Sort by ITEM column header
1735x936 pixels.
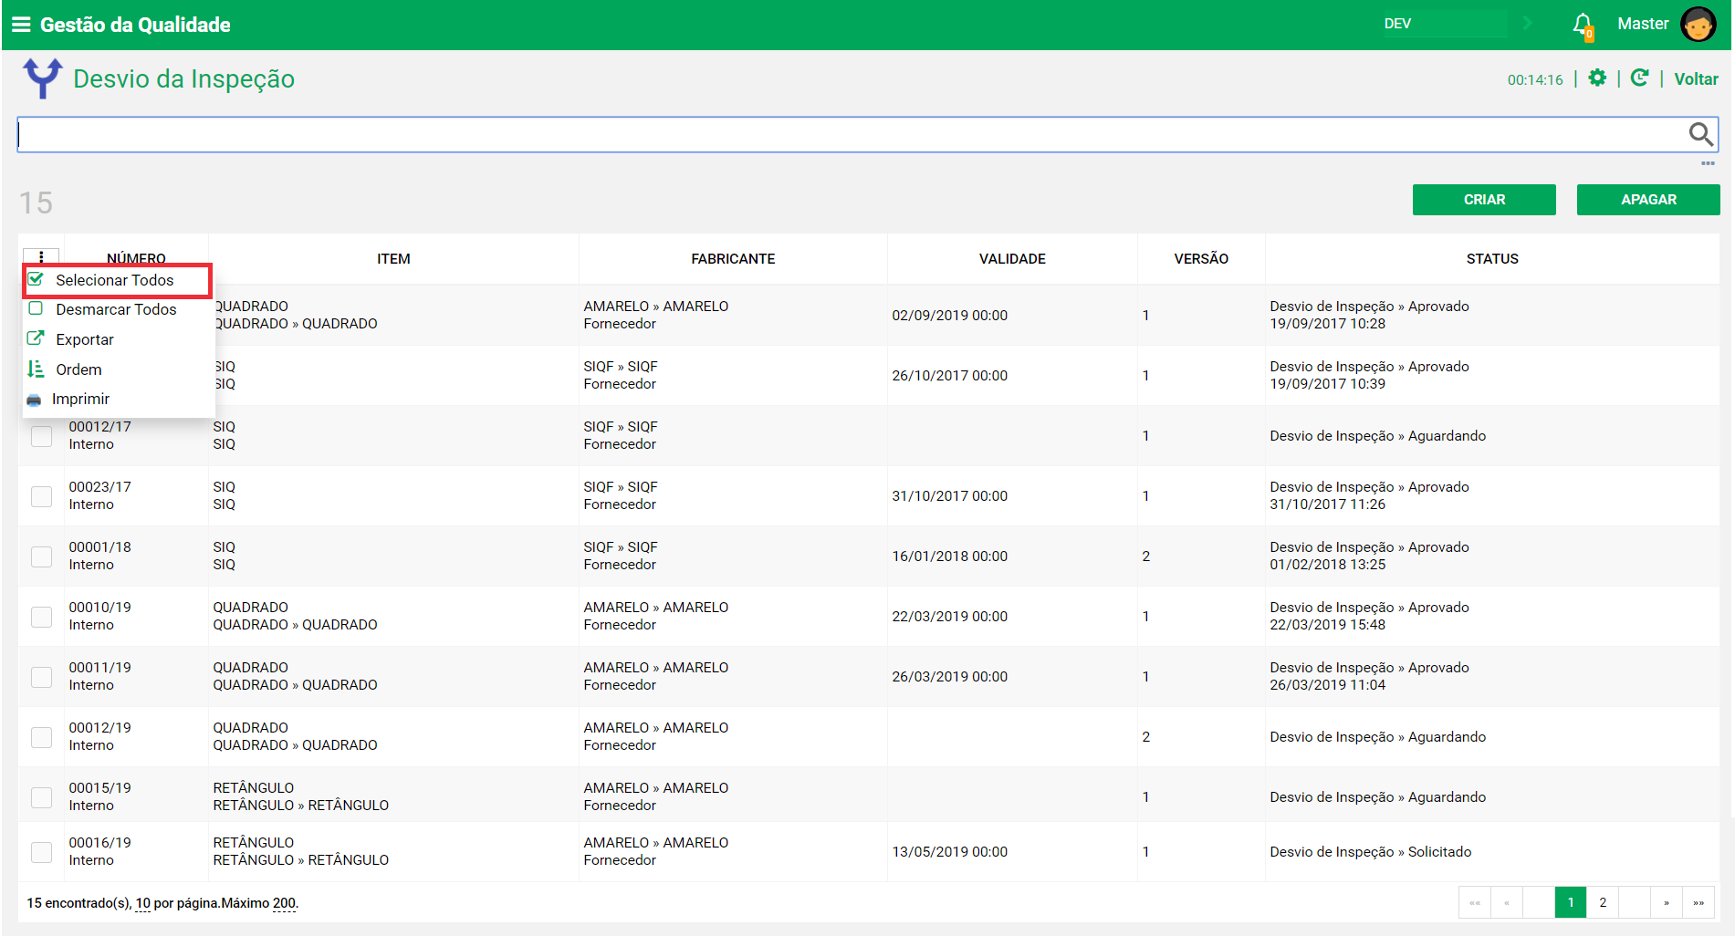click(x=393, y=259)
